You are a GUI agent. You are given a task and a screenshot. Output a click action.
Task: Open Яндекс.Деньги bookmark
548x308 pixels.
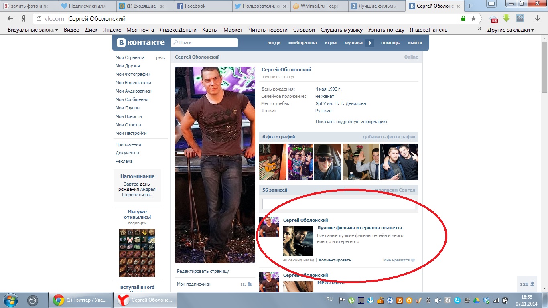click(178, 30)
